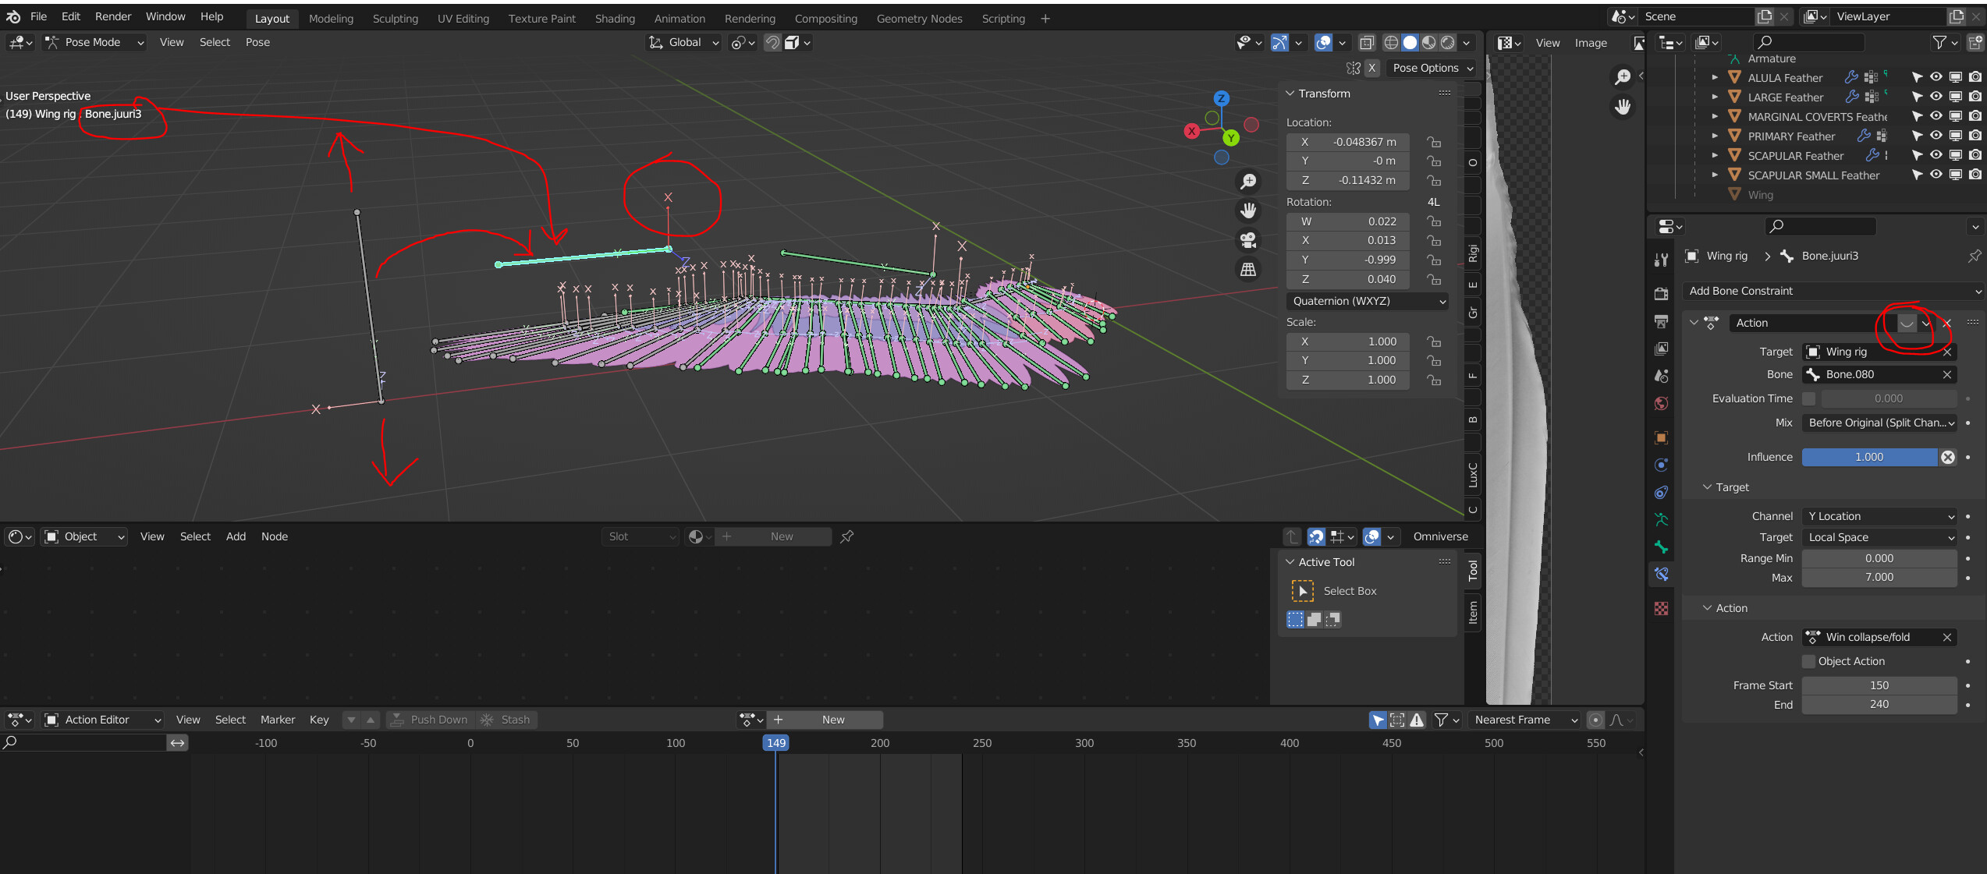This screenshot has height=874, width=1987.
Task: Open the File menu
Action: pyautogui.click(x=38, y=16)
